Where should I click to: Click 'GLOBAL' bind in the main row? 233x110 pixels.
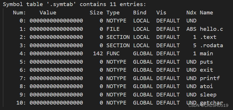tap(143, 54)
